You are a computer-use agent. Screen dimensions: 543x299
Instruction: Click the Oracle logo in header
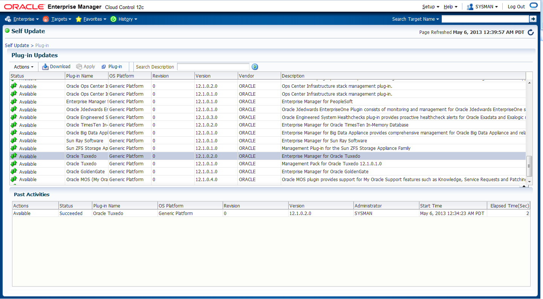(x=24, y=7)
